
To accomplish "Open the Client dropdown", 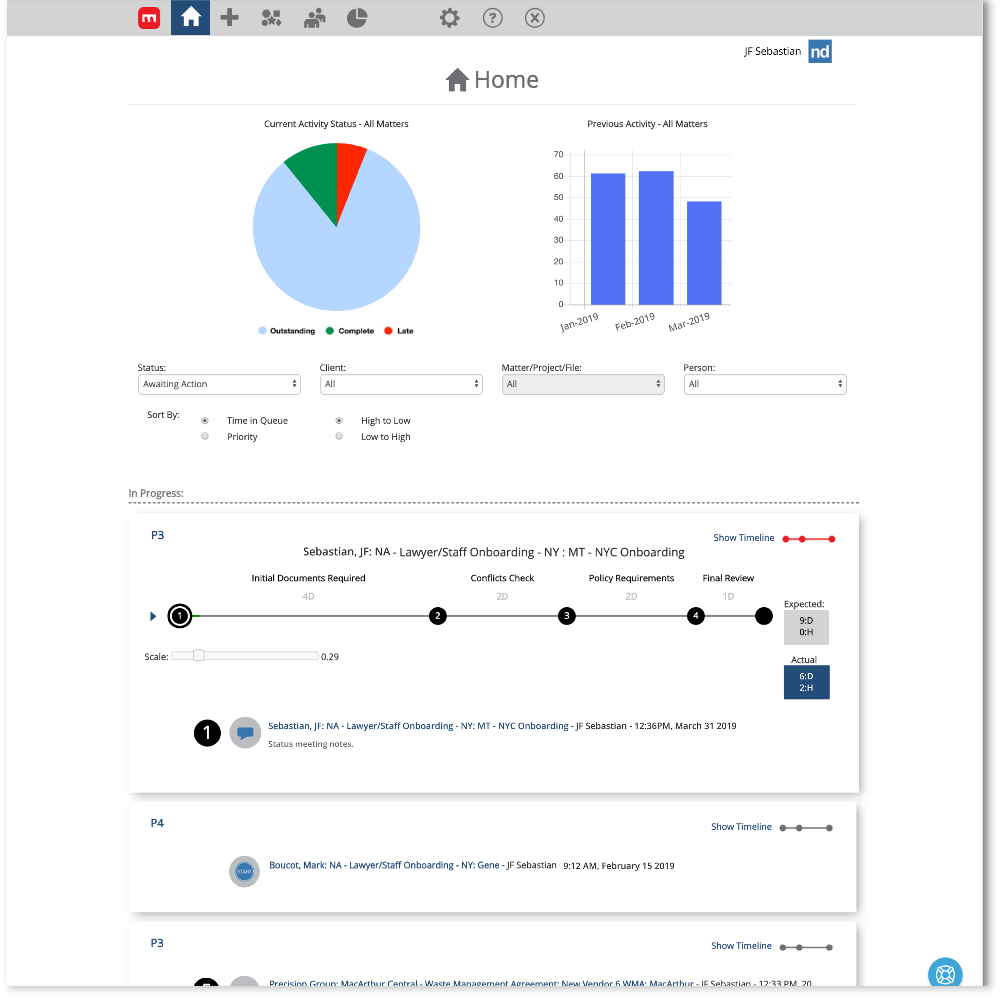I will click(x=401, y=384).
